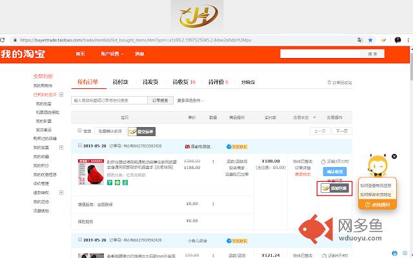Screen dimensions: 413x258
Task: Click the blue Wangwang icon on the 小鱼儿 order
Action: (x=229, y=241)
